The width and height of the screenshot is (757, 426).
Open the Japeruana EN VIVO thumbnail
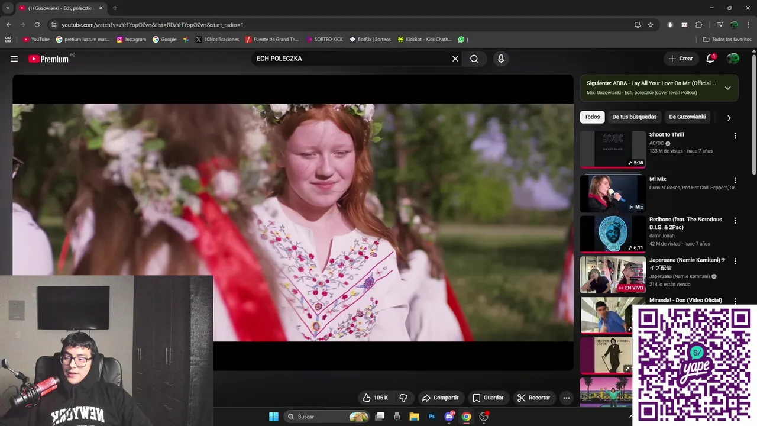click(x=613, y=275)
